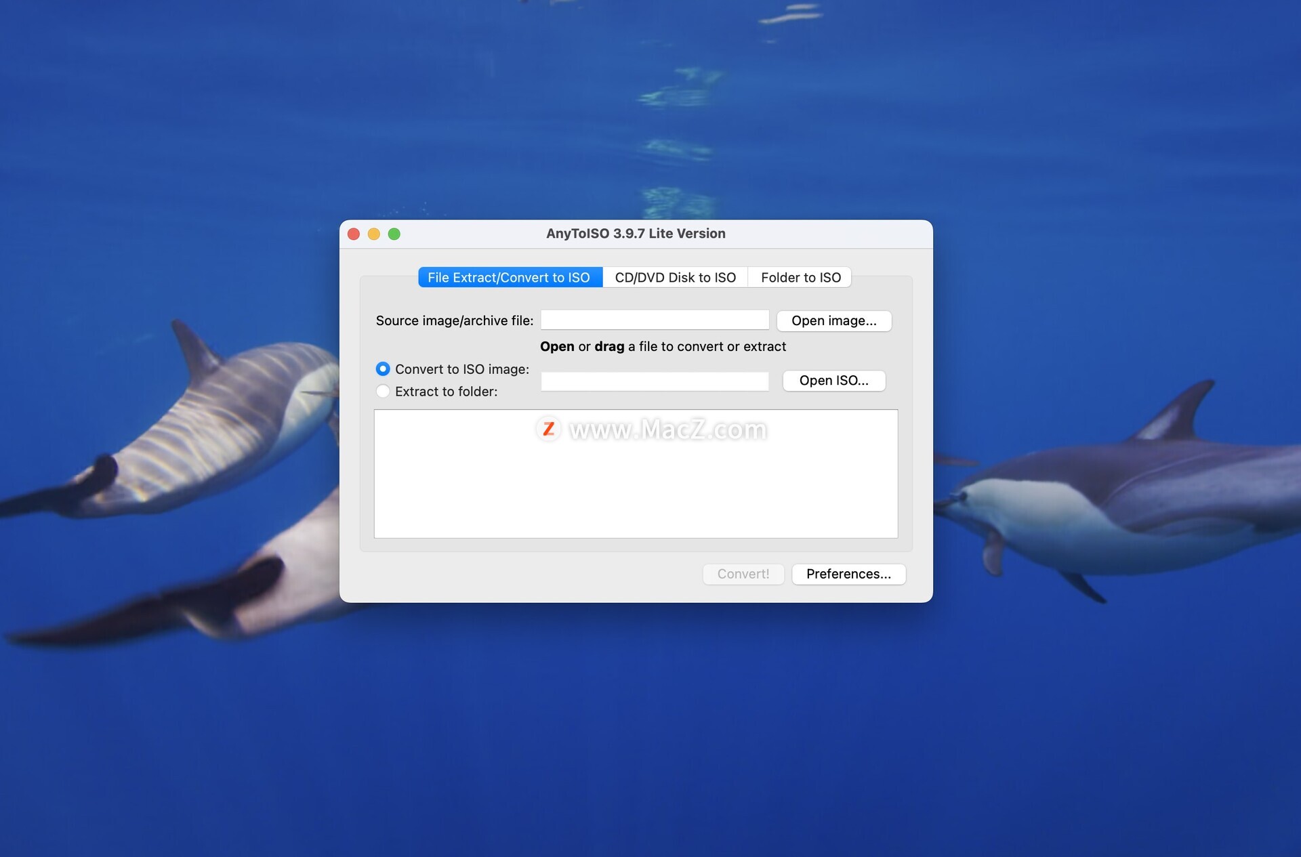Screen dimensions: 1301x857
Task: Click the red close window button
Action: coord(354,234)
